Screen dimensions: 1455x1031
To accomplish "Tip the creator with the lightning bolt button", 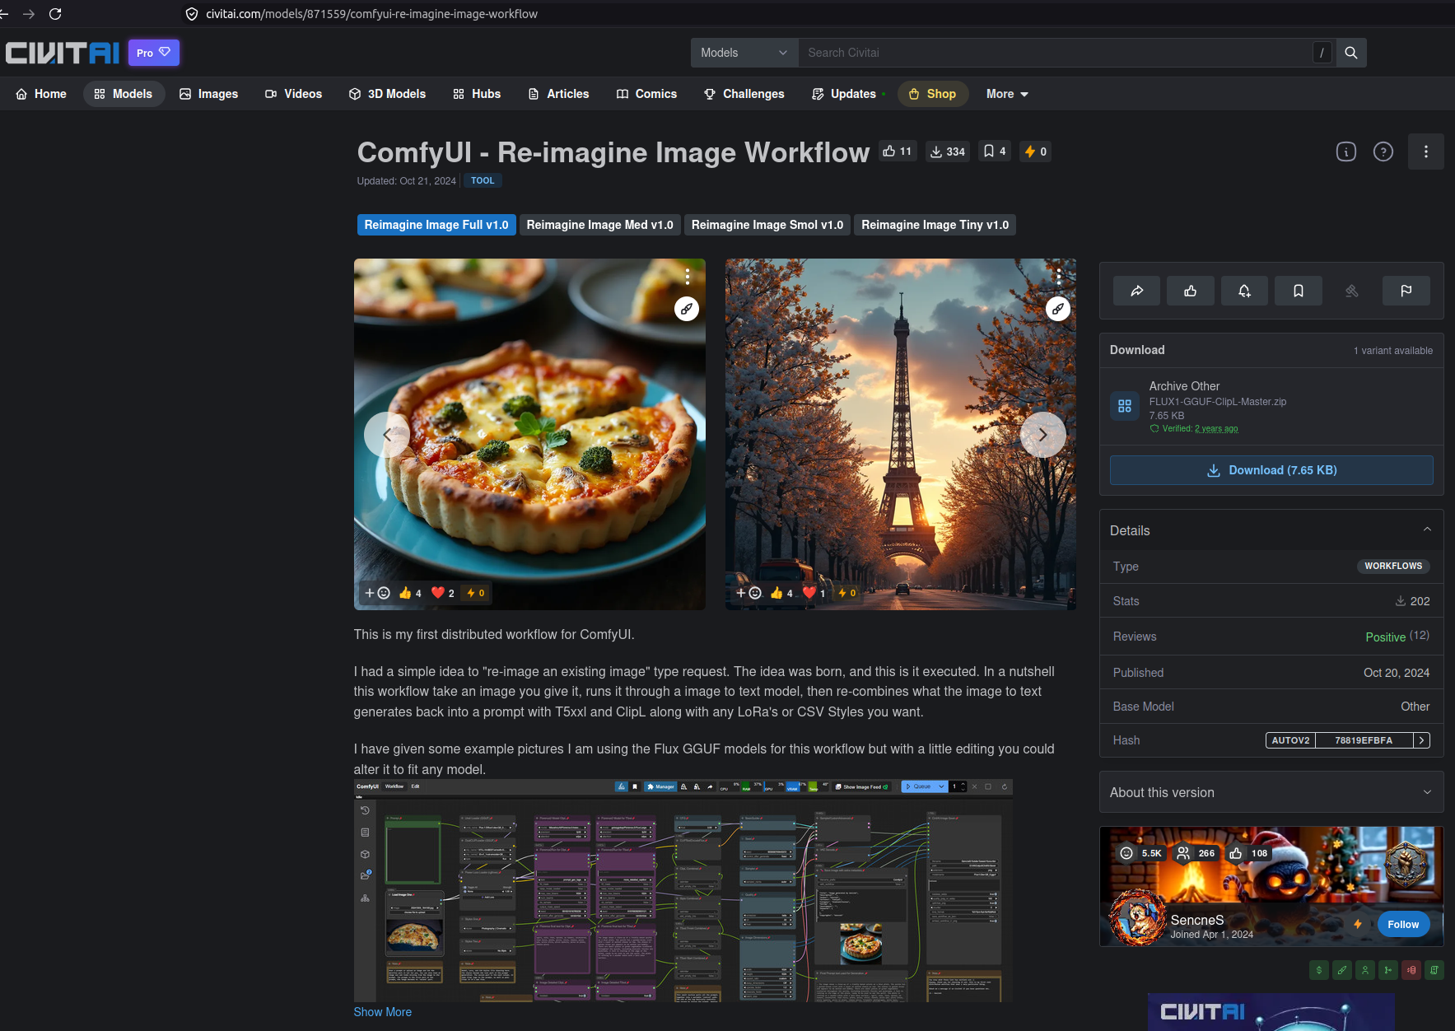I will (x=1358, y=924).
